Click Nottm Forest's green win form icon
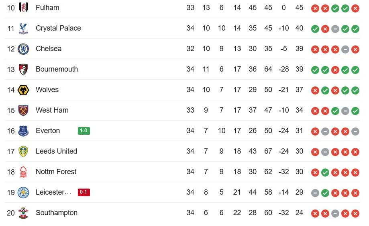Viewport: 369px width, 226px height. click(x=325, y=172)
